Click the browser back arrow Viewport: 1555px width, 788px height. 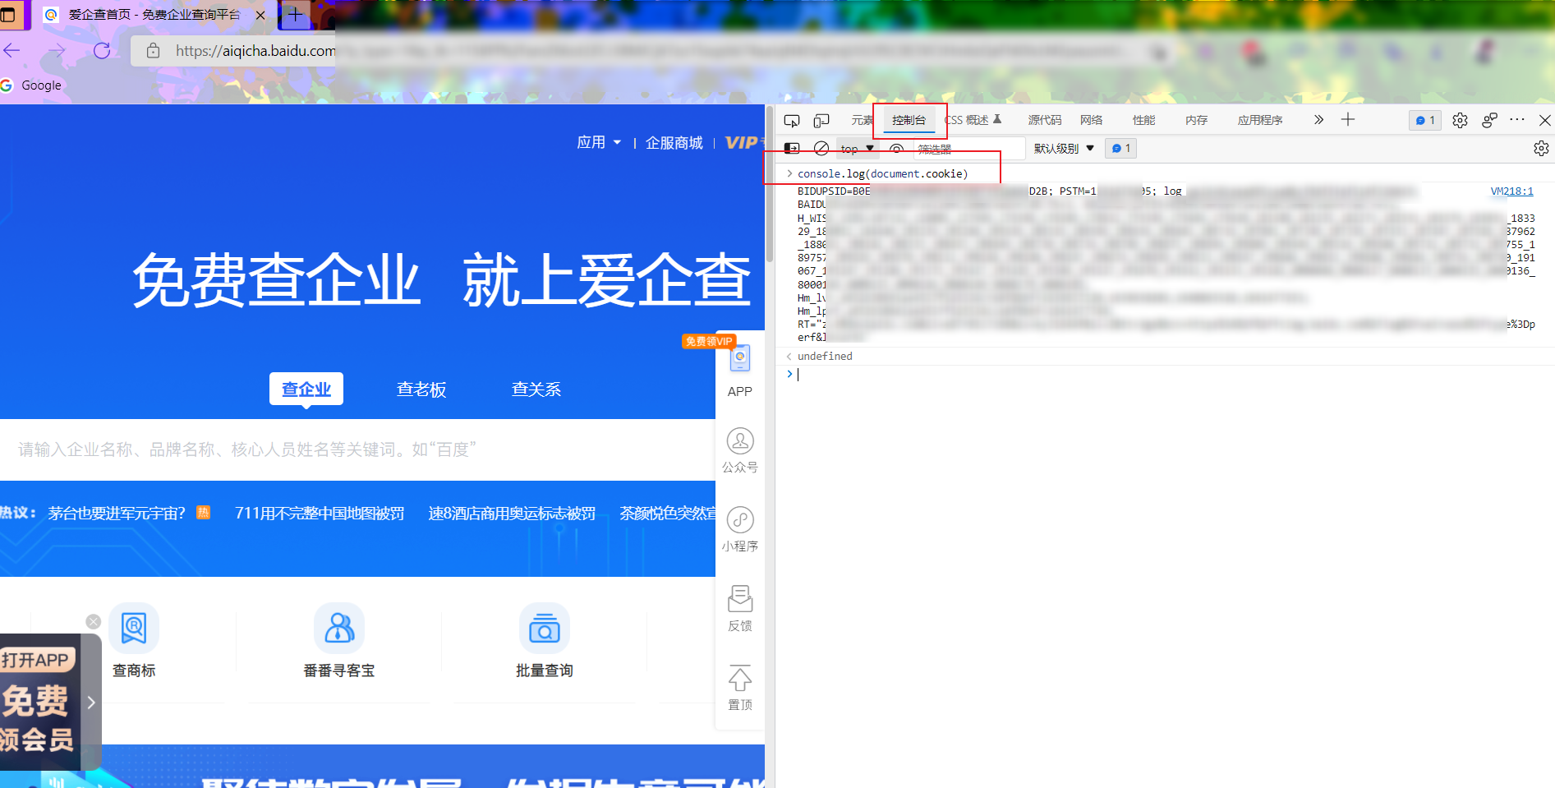click(x=12, y=51)
